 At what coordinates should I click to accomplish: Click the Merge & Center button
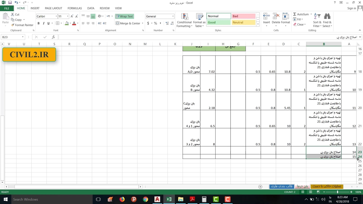[x=128, y=23]
